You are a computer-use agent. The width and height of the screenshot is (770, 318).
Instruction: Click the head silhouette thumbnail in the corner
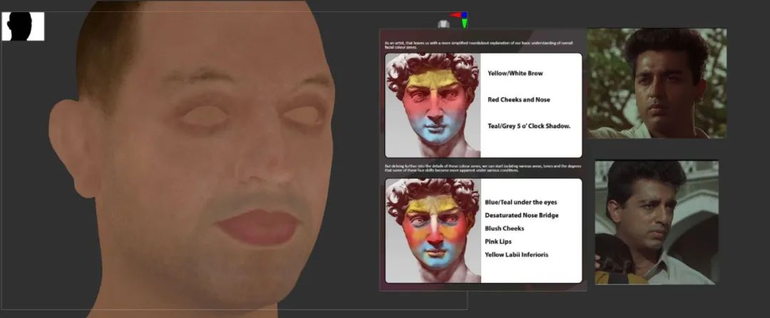coord(23,26)
